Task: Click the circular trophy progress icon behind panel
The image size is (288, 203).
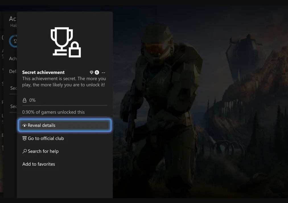Action: pos(13,41)
